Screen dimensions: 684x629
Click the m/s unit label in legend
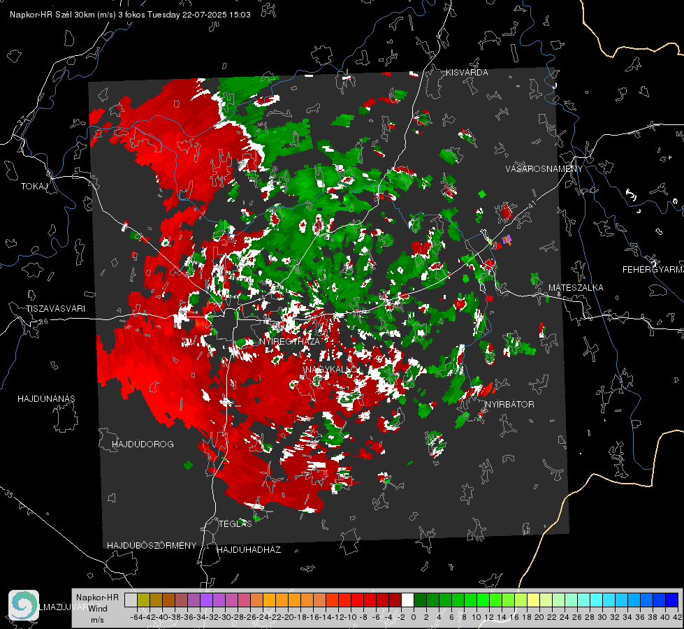point(97,620)
